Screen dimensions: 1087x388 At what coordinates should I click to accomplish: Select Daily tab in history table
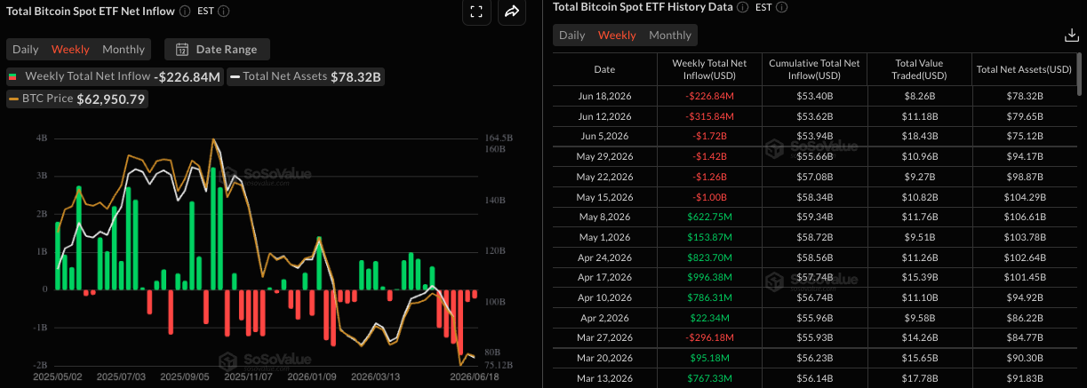(x=571, y=36)
